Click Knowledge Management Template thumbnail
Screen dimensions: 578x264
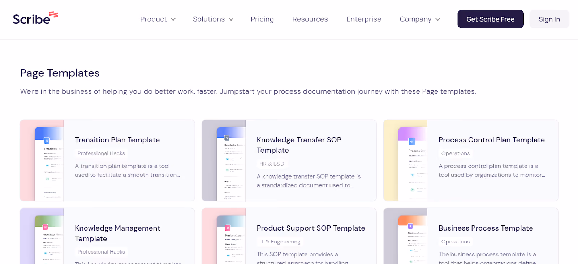click(x=42, y=236)
